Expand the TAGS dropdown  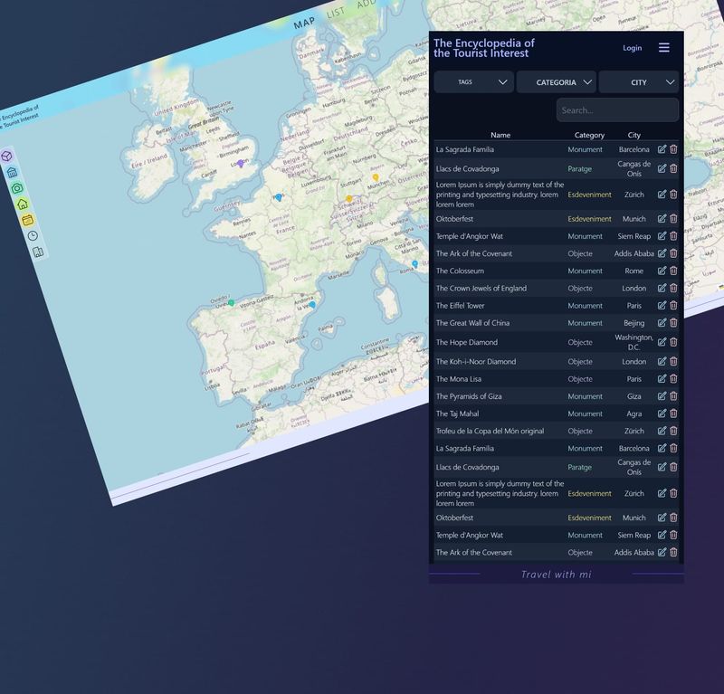pos(473,82)
